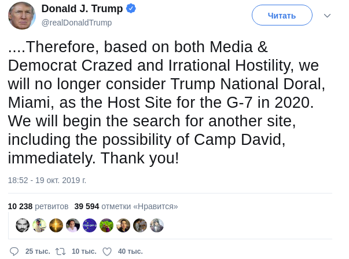Like the tweet with heart icon

click(106, 251)
